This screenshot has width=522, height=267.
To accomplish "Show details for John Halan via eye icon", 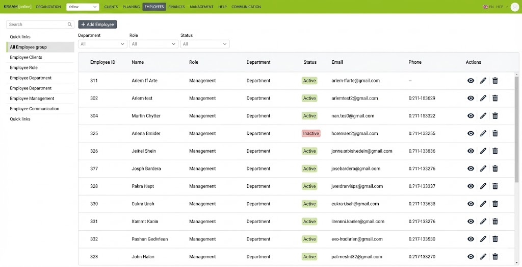I will [x=471, y=257].
